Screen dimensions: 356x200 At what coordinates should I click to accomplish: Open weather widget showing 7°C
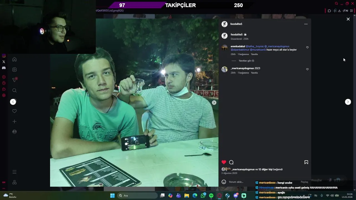(10, 196)
